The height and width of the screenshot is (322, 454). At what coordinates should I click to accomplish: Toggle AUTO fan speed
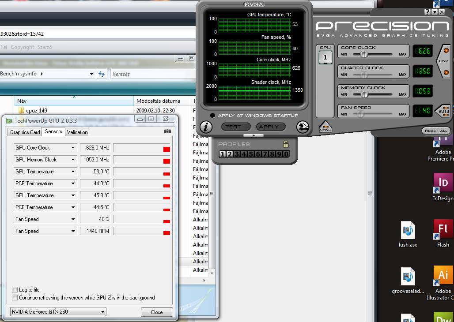coord(443,111)
